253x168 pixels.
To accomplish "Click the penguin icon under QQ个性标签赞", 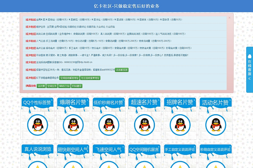I will pos(38,125).
